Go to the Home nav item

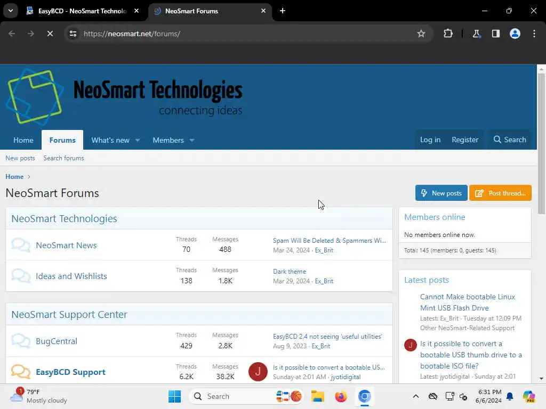(23, 140)
